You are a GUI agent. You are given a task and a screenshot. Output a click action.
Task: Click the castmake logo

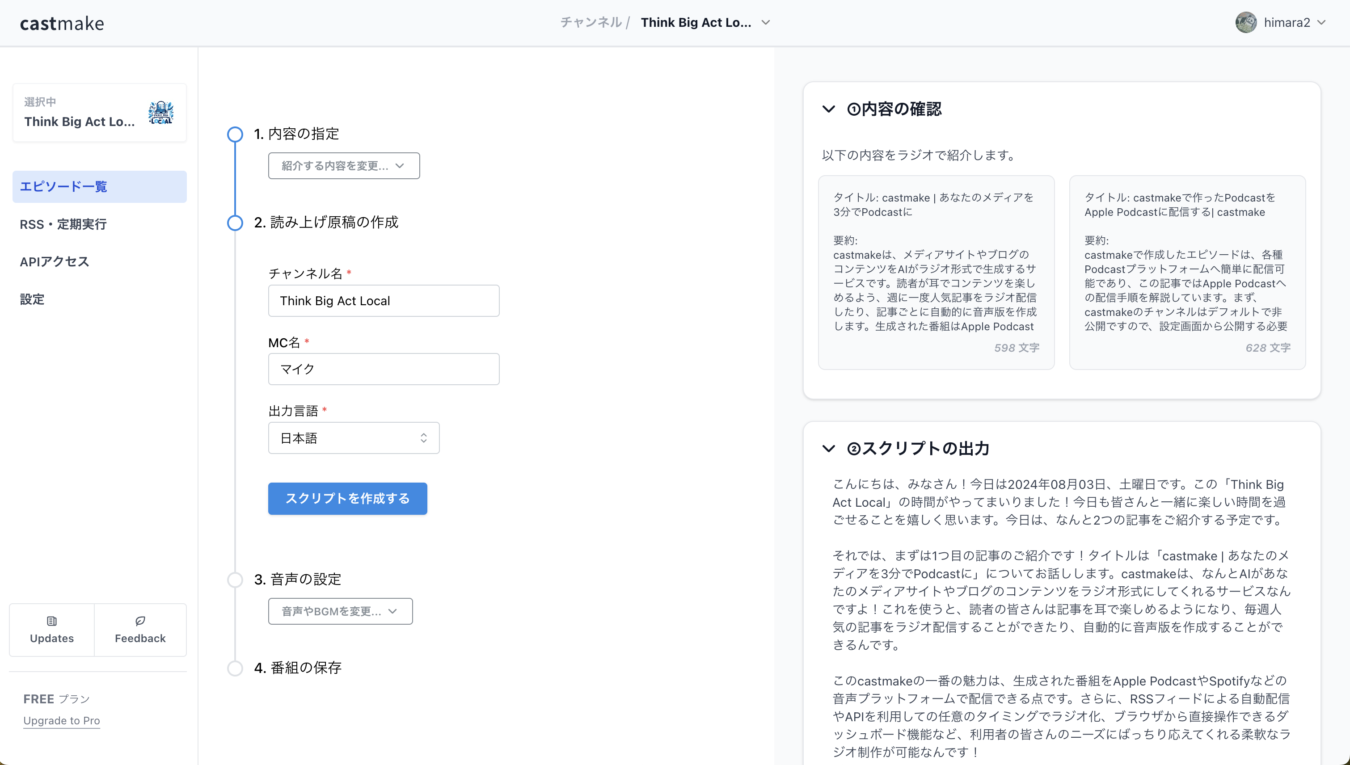[x=62, y=23]
